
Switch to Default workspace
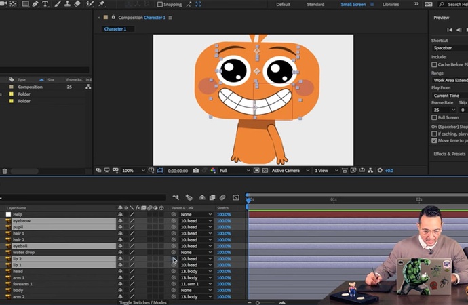click(284, 5)
